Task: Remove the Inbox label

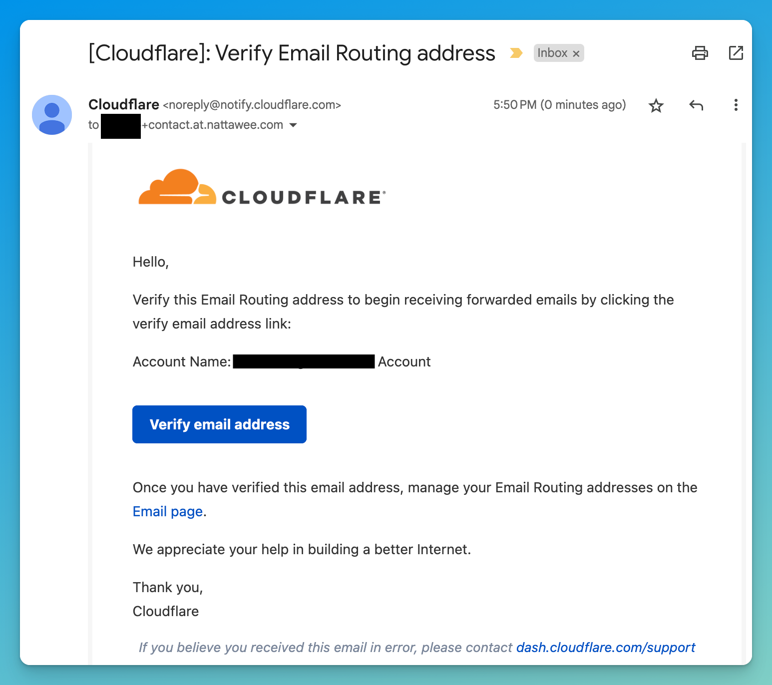Action: pyautogui.click(x=576, y=53)
